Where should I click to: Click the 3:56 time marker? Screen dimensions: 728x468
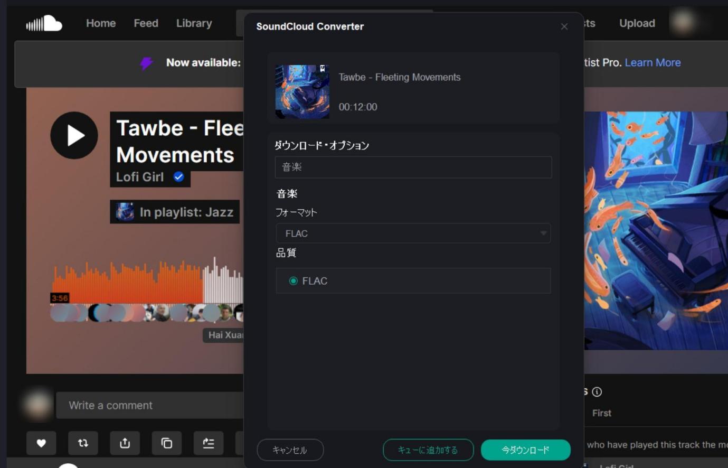point(60,298)
